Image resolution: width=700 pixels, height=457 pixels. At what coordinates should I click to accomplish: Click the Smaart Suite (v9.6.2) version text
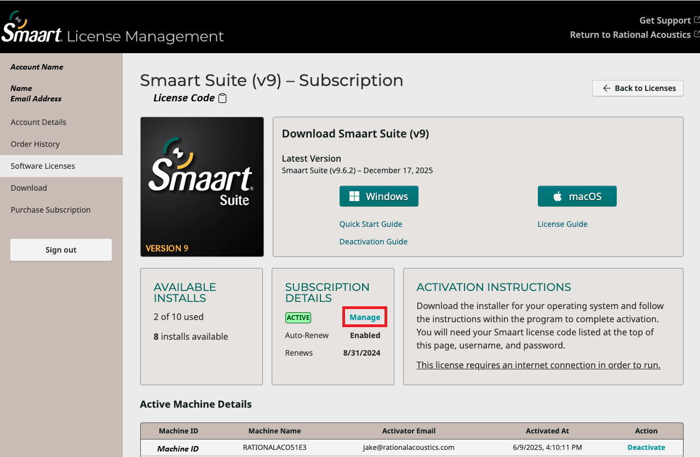[x=357, y=170]
